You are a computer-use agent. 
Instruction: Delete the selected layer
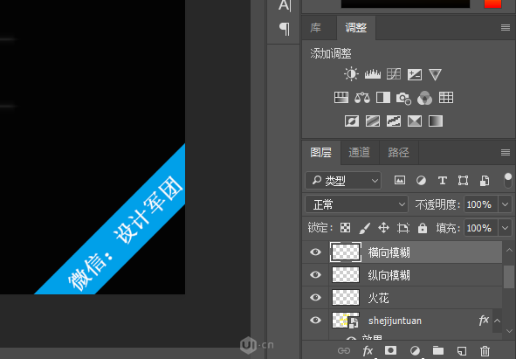[x=485, y=350]
